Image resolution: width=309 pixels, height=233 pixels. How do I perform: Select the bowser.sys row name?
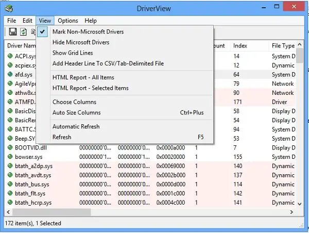[28, 157]
